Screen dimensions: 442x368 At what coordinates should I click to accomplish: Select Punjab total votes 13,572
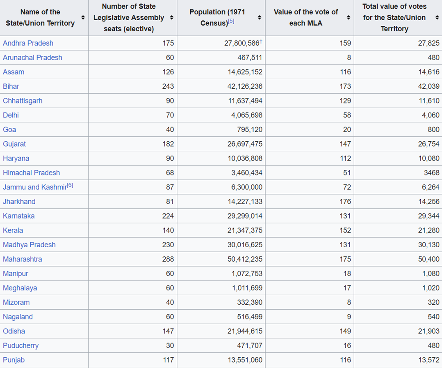pyautogui.click(x=429, y=360)
